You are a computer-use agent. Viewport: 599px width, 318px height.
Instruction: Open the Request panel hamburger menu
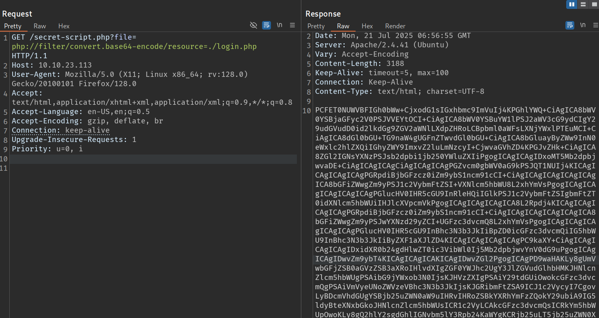(x=292, y=25)
